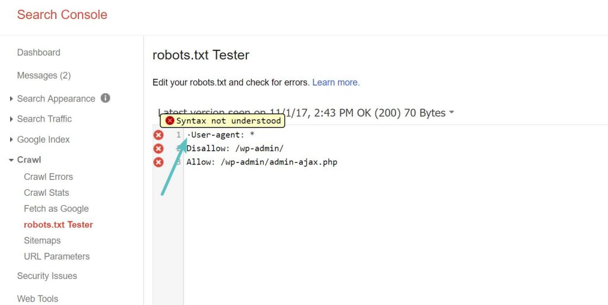Viewport: 608px width, 305px height.
Task: Go to Crawl Errors page
Action: pos(48,177)
